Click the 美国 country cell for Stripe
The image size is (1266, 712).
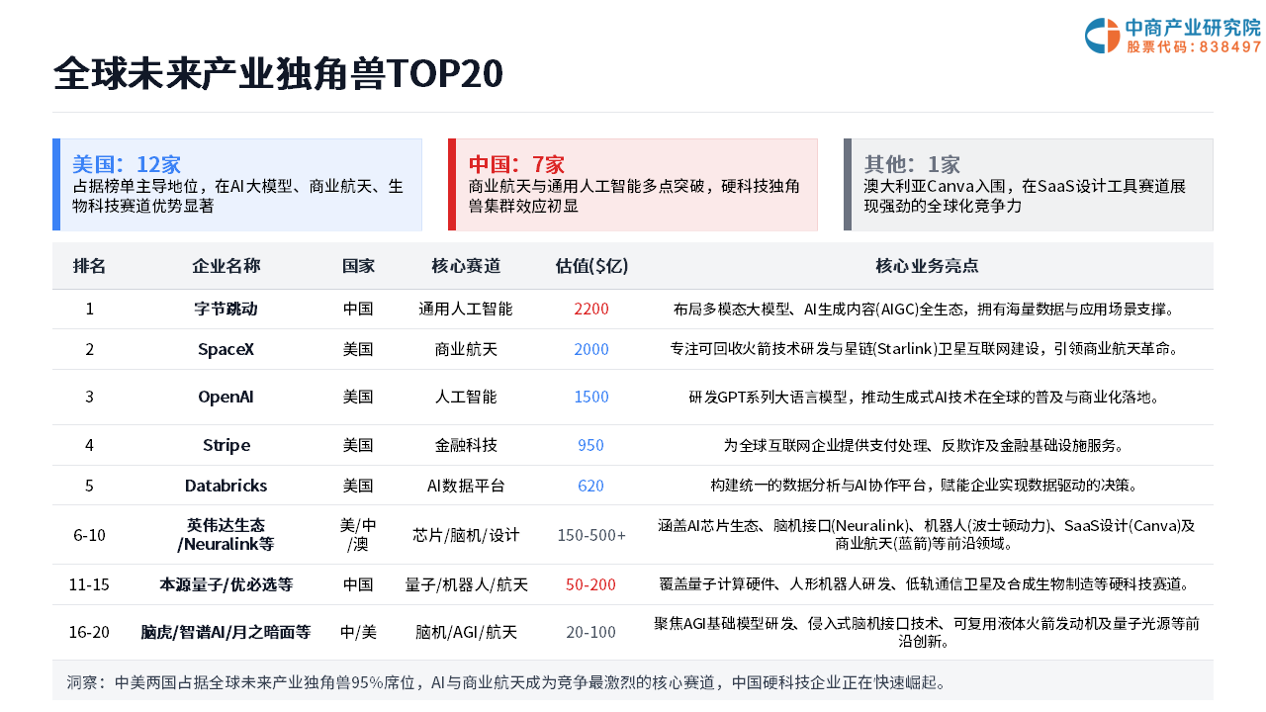pos(358,445)
